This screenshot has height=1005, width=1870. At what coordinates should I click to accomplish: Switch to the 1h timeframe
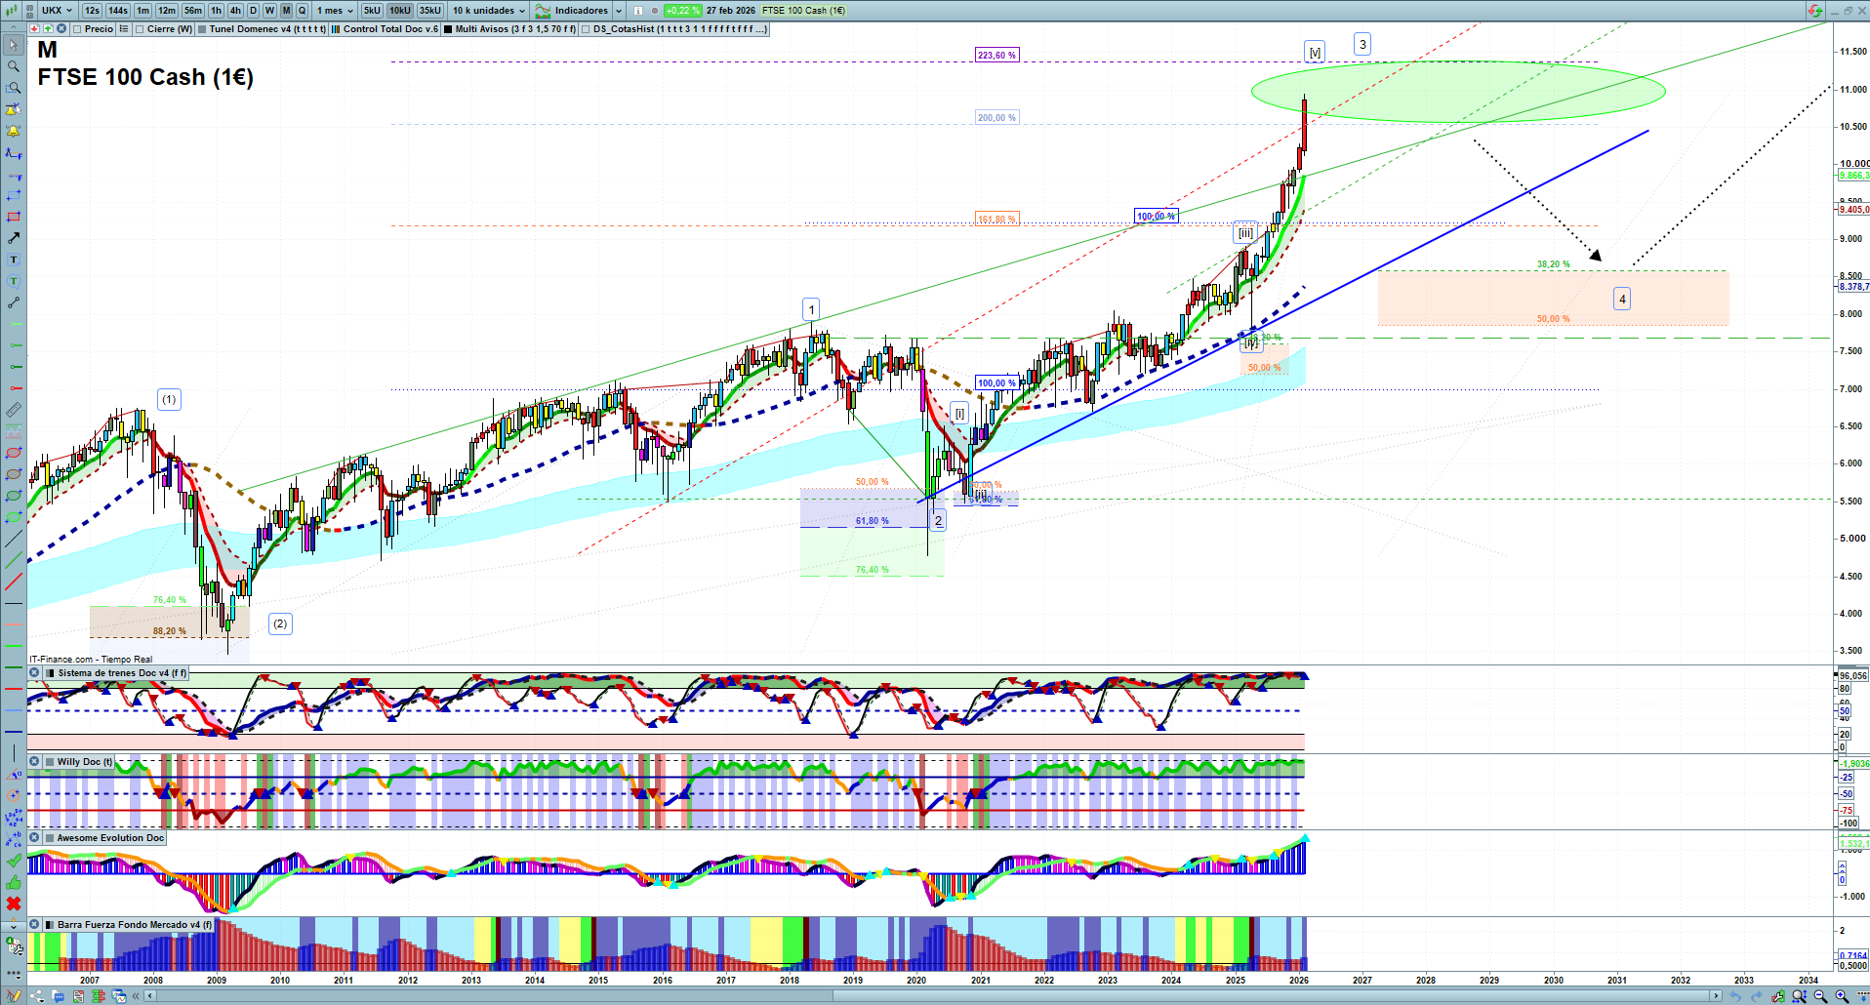216,11
